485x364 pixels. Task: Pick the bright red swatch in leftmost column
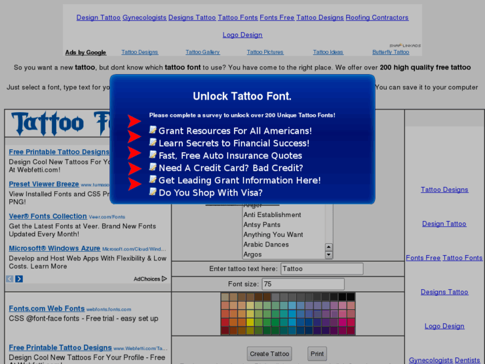[225, 322]
